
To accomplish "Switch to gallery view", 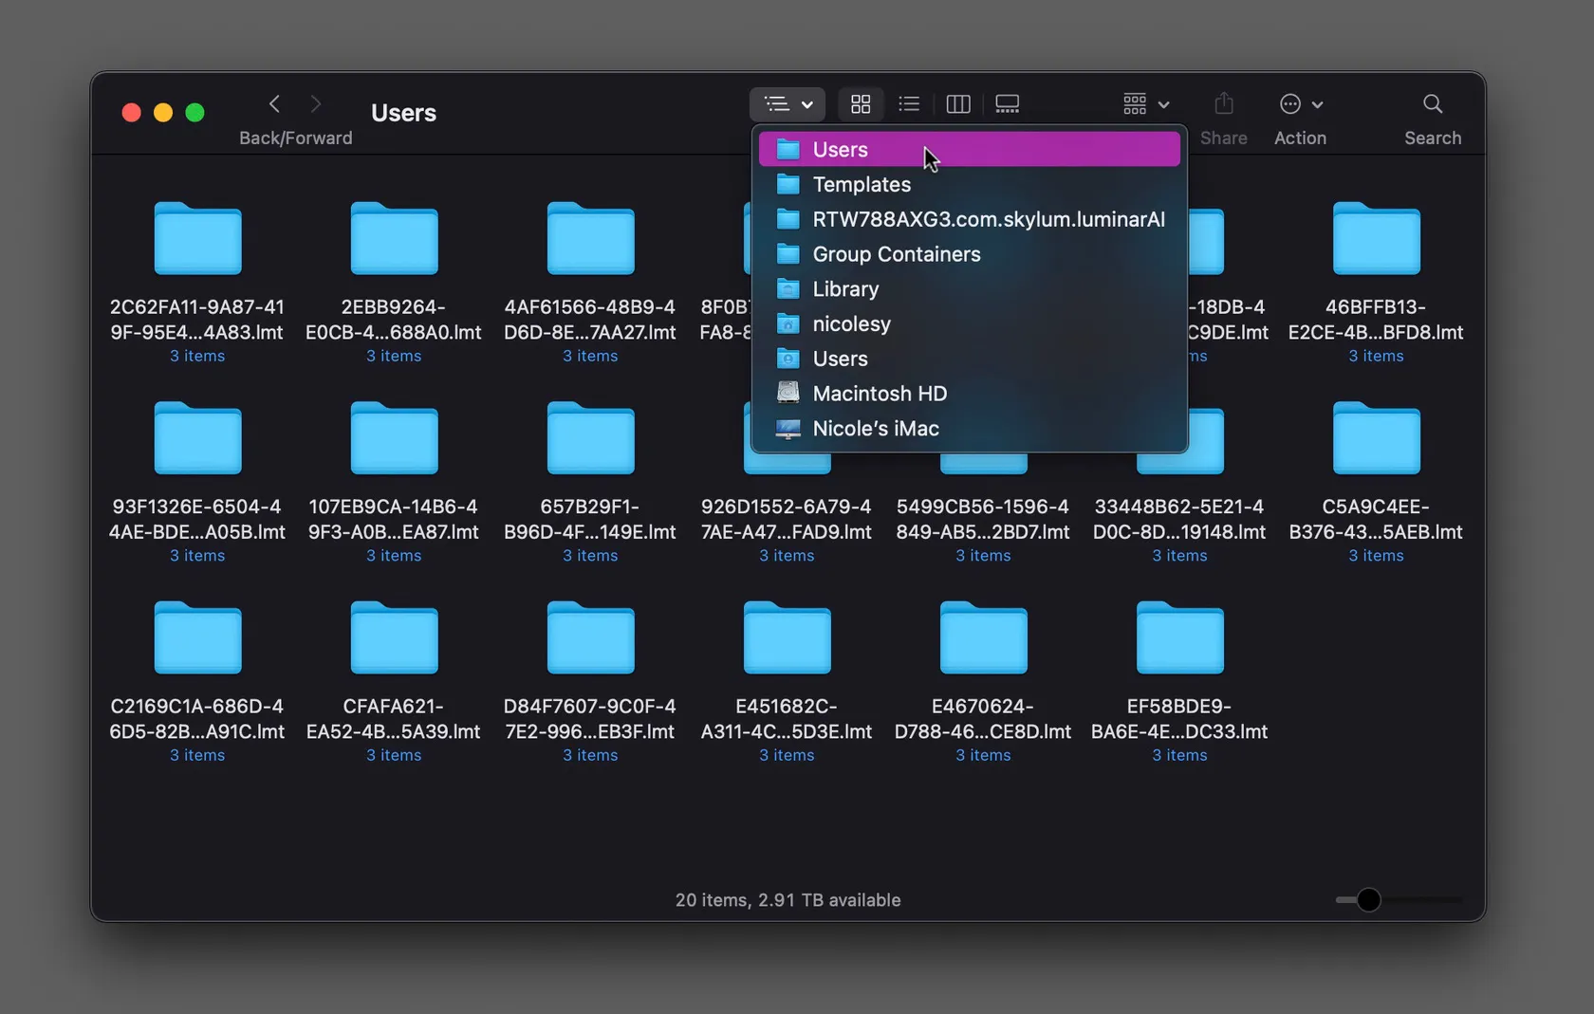I will [1007, 104].
